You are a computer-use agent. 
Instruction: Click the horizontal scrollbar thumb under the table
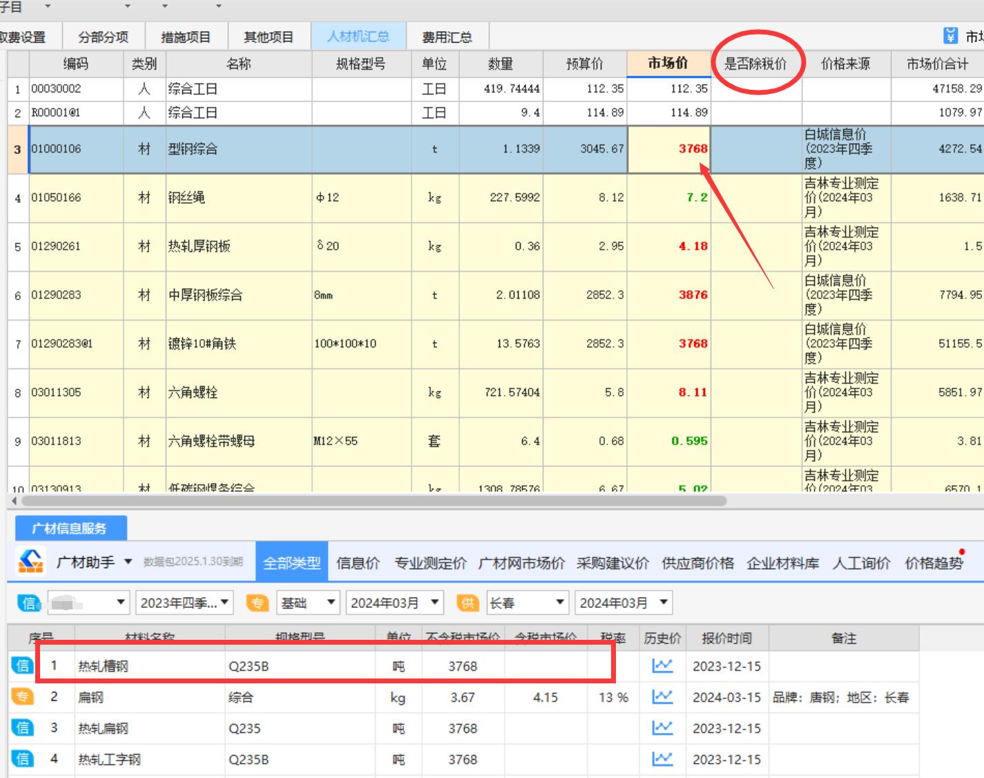pyautogui.click(x=373, y=500)
